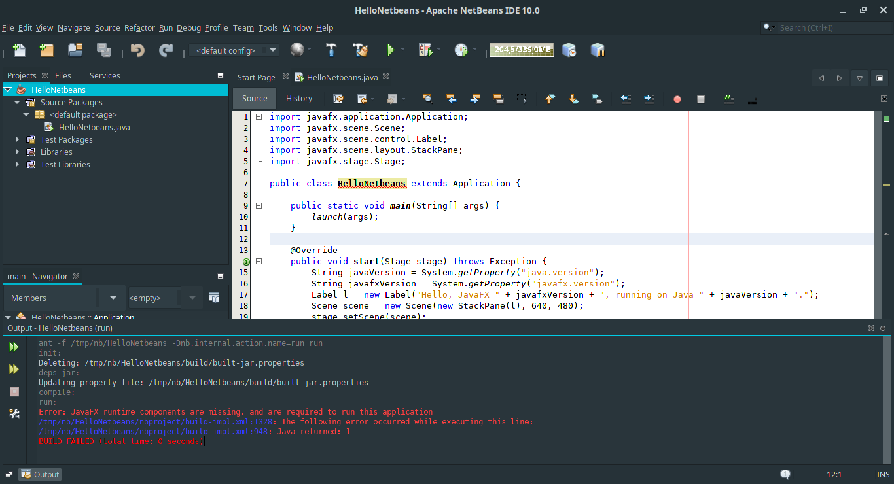Viewport: 894px width, 484px height.
Task: Expand the Test Packages node
Action: (16, 139)
